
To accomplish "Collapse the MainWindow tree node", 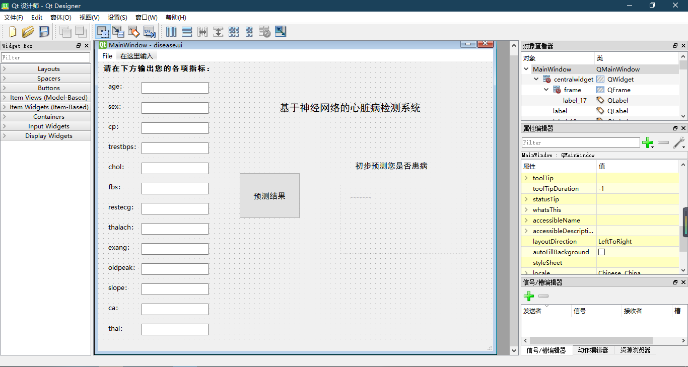I will tap(526, 69).
